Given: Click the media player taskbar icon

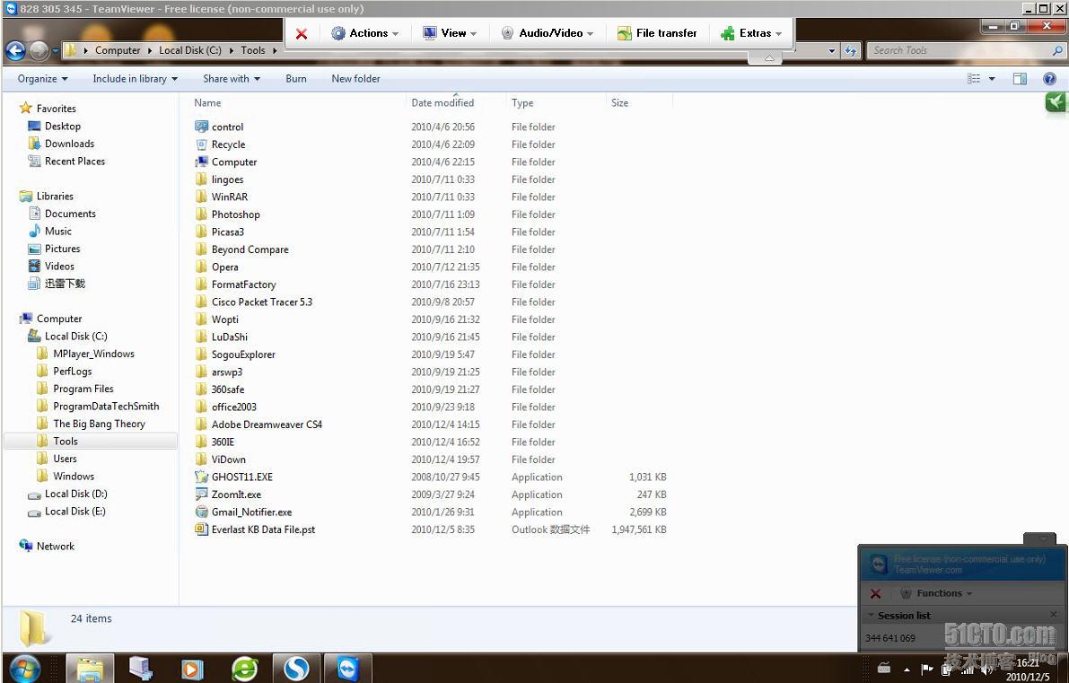Looking at the screenshot, I should point(192,669).
